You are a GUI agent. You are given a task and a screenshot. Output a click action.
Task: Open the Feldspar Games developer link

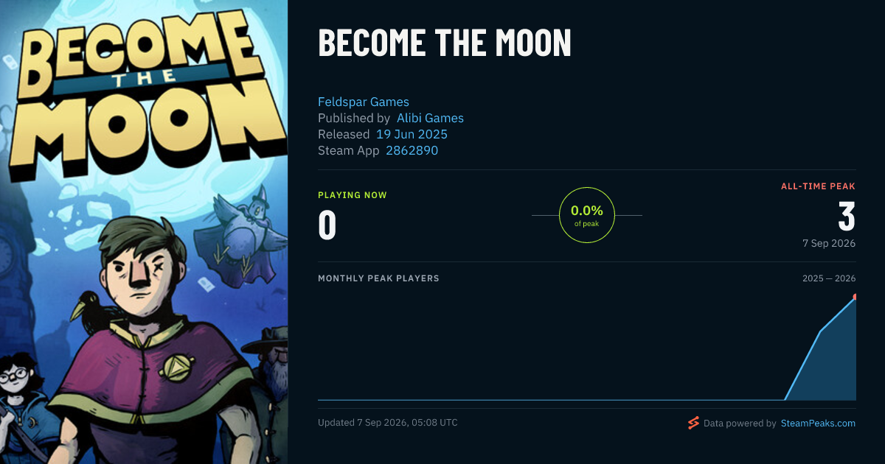(364, 102)
